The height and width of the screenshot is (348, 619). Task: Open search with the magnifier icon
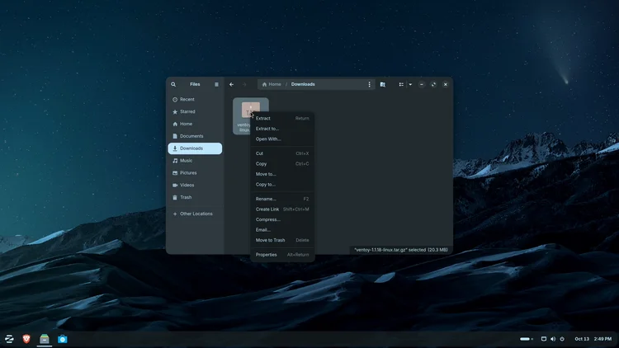coord(173,84)
